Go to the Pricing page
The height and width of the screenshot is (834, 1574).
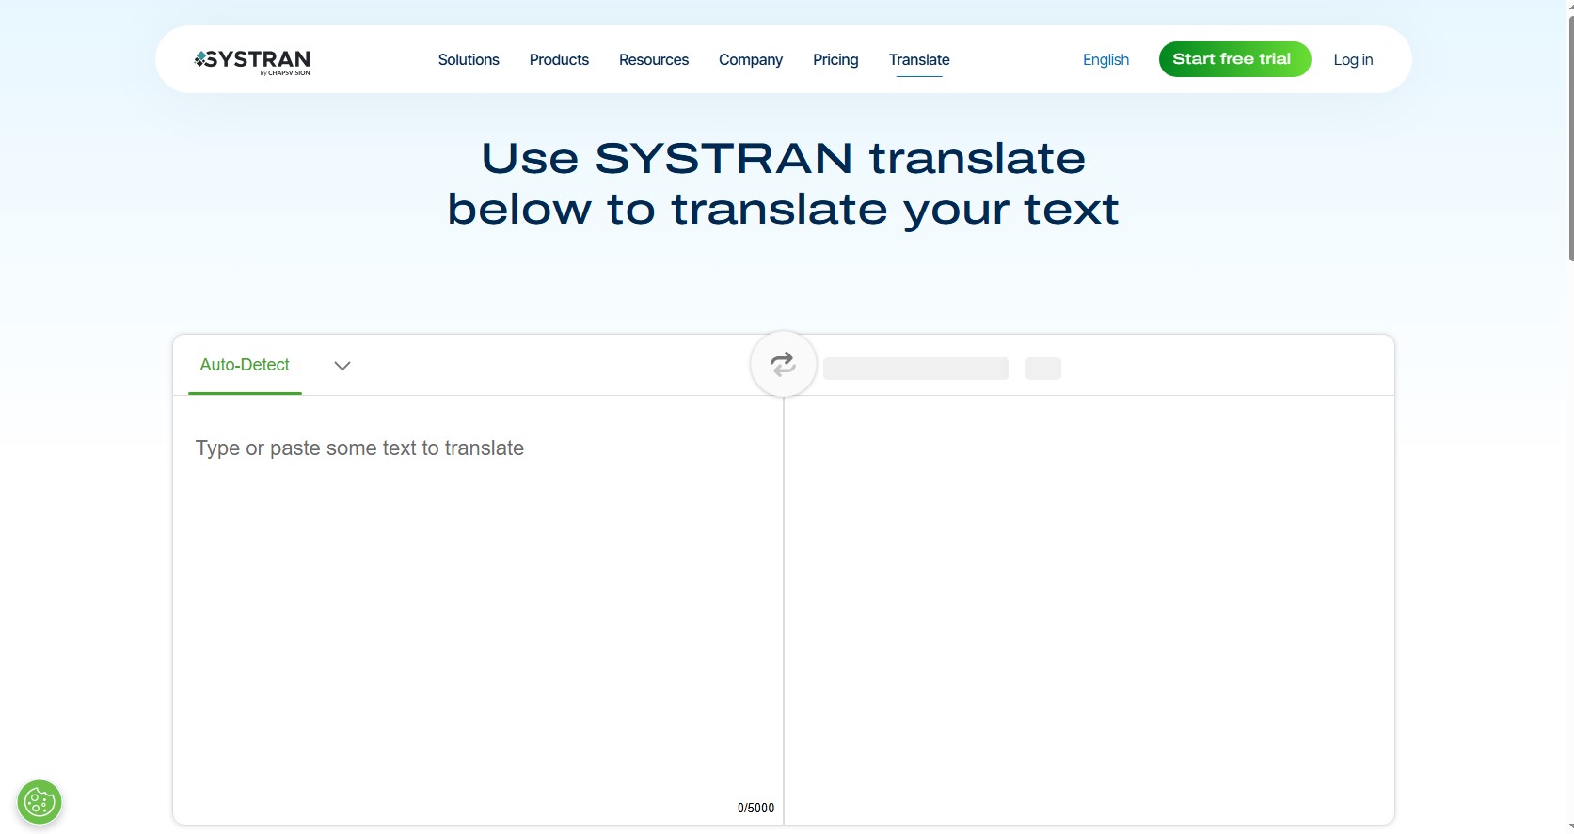point(835,60)
